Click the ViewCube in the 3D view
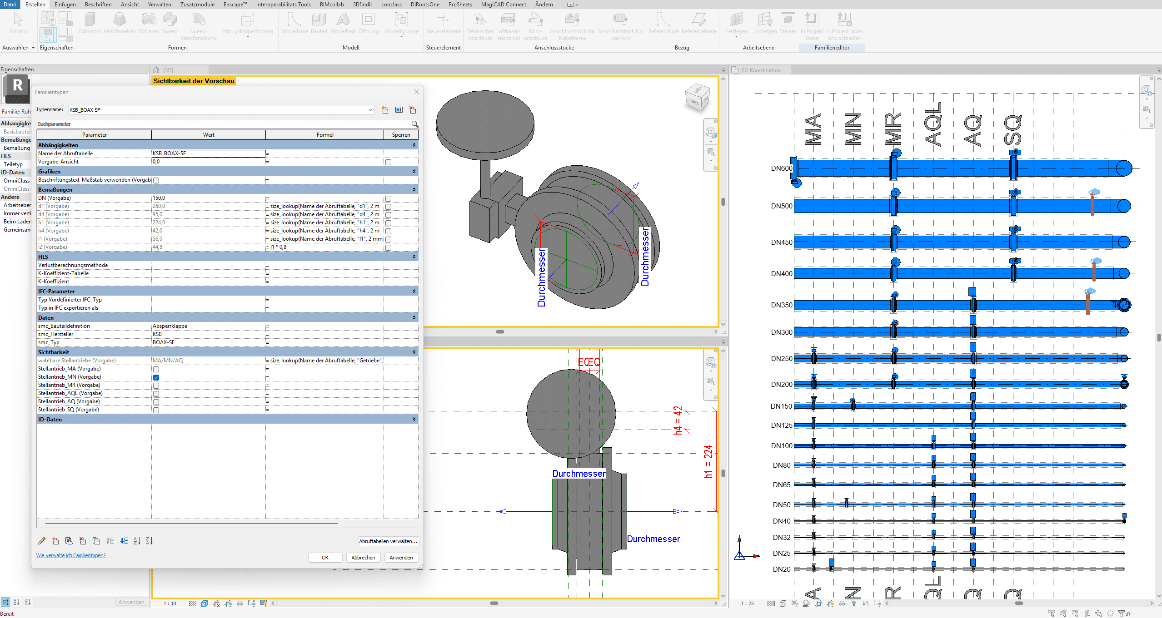The width and height of the screenshot is (1162, 618). pyautogui.click(x=697, y=97)
